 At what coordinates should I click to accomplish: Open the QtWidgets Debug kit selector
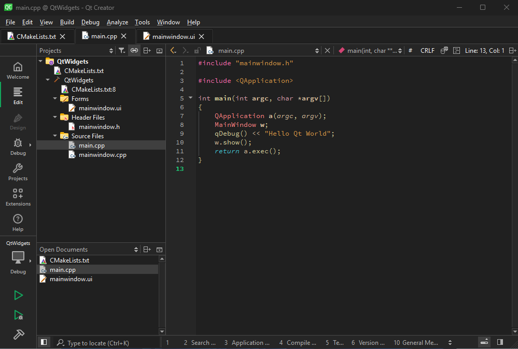pos(18,258)
